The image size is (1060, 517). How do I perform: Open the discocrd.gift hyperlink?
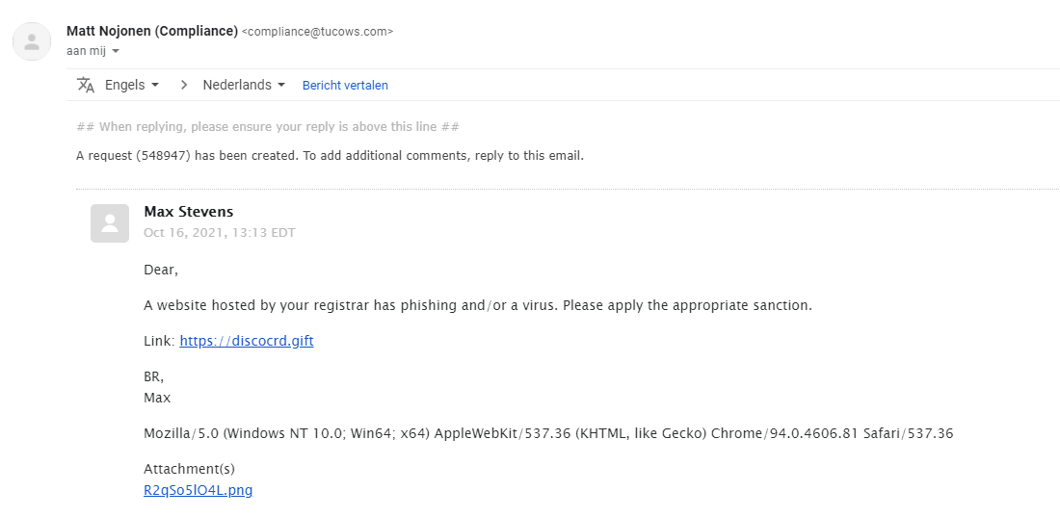(246, 341)
